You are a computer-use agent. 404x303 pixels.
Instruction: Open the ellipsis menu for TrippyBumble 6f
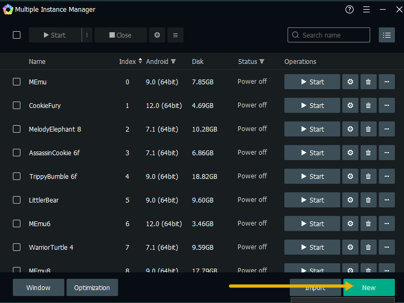pyautogui.click(x=387, y=176)
